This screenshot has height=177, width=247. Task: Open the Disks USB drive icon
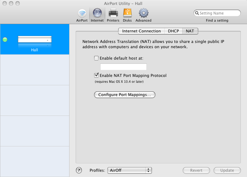point(127,13)
